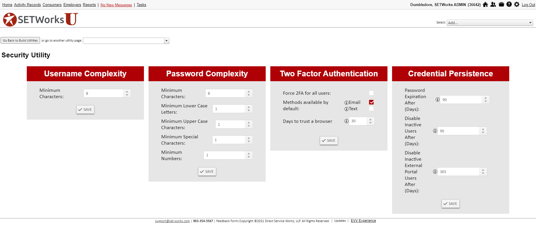Focus Password Minimum Characters field

pos(226,93)
